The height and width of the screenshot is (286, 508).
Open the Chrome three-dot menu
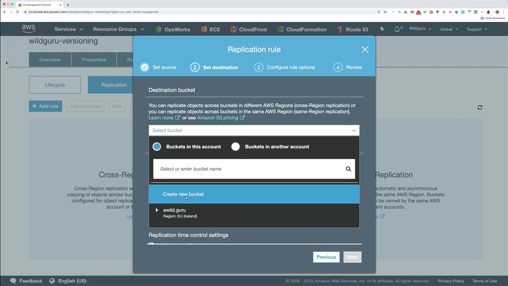click(503, 12)
